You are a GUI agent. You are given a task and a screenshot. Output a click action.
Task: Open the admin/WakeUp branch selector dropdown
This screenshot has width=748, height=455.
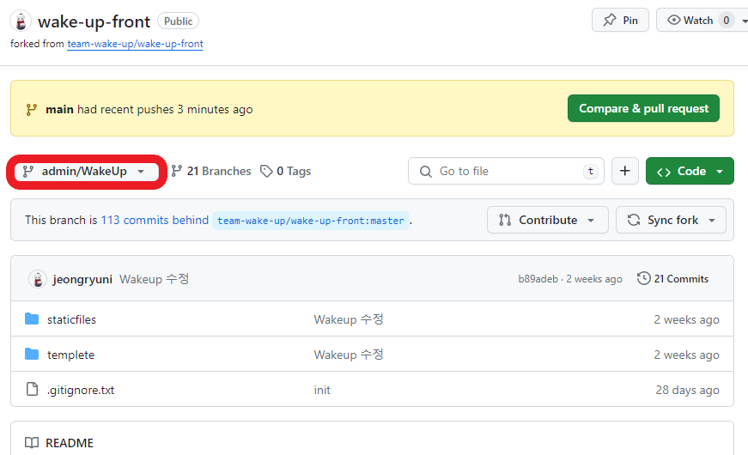click(x=87, y=171)
